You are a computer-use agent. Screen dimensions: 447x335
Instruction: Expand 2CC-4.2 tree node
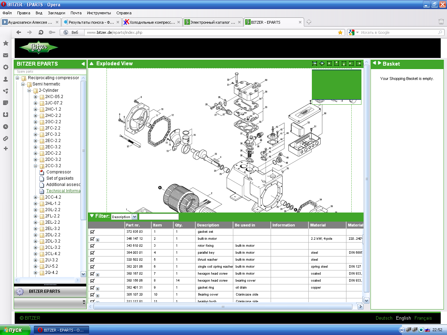coord(35,198)
